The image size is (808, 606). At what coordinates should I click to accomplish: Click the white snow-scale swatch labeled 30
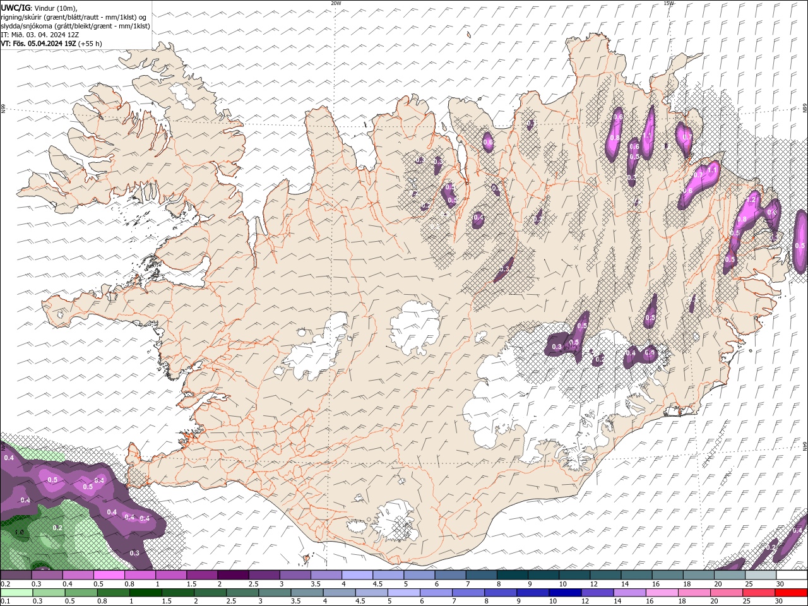(792, 575)
